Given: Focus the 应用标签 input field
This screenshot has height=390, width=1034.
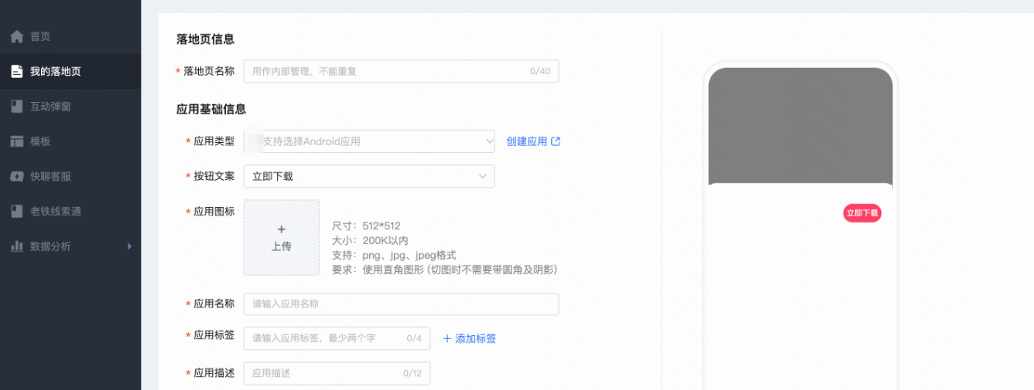Looking at the screenshot, I should coord(337,338).
